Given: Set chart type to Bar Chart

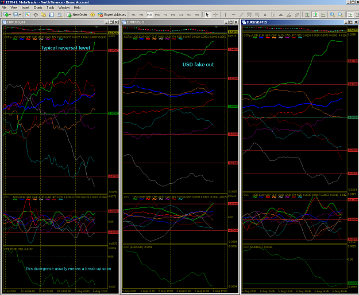Looking at the screenshot, I should [307, 15].
